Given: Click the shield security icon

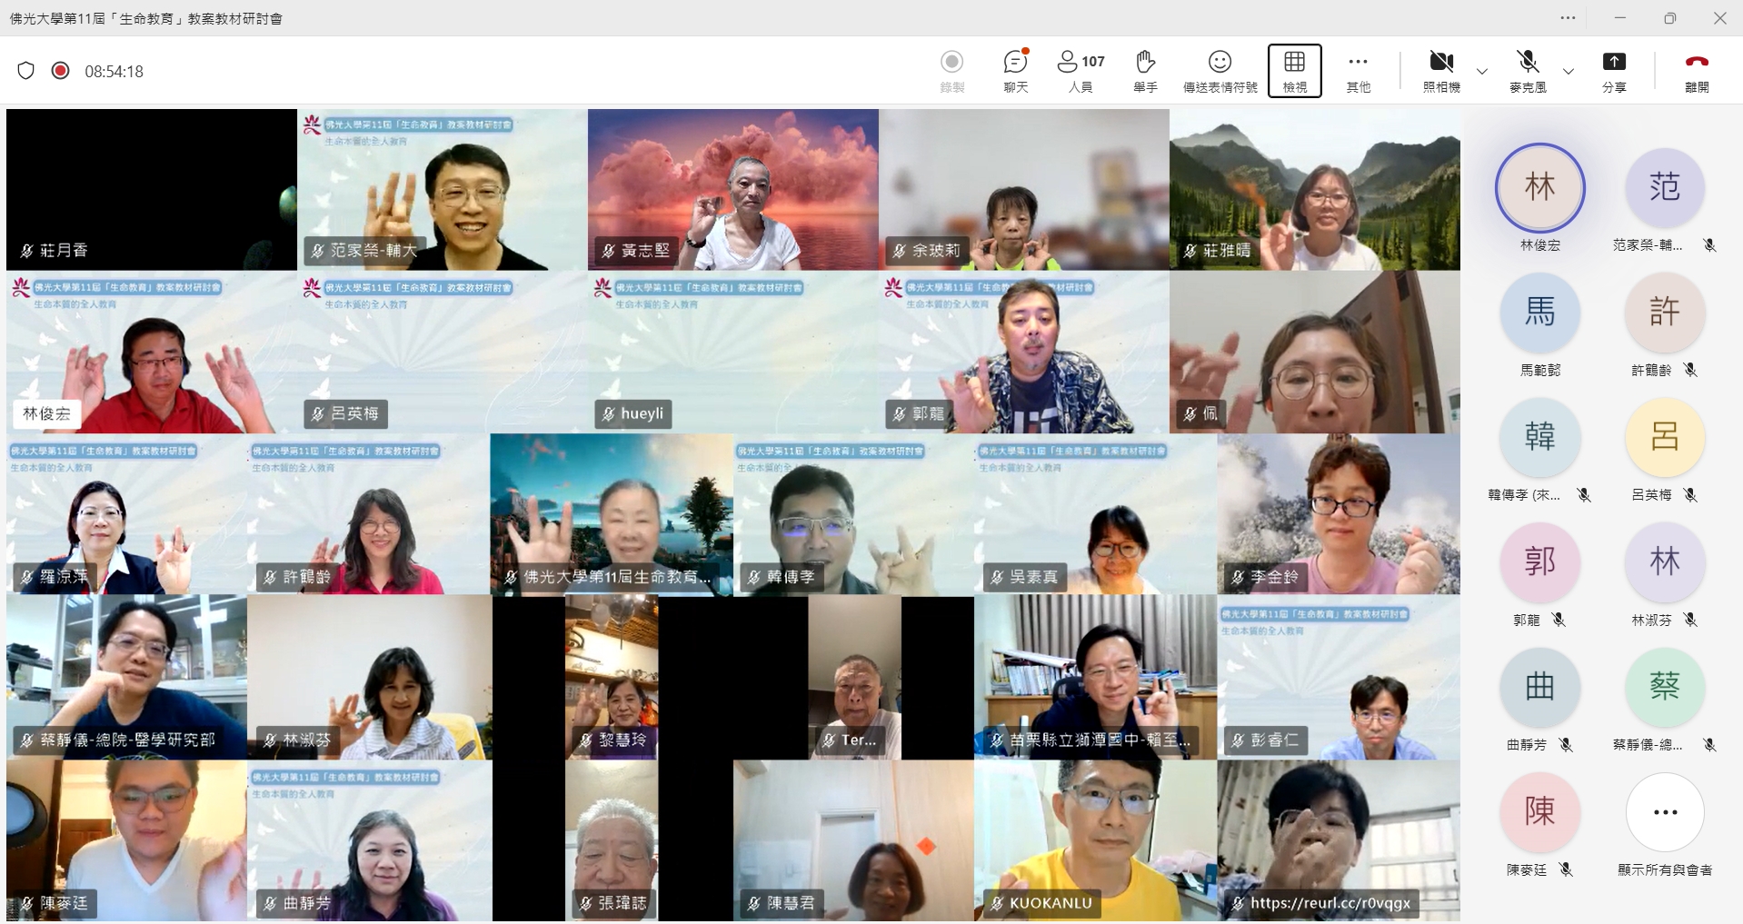Looking at the screenshot, I should 25,71.
